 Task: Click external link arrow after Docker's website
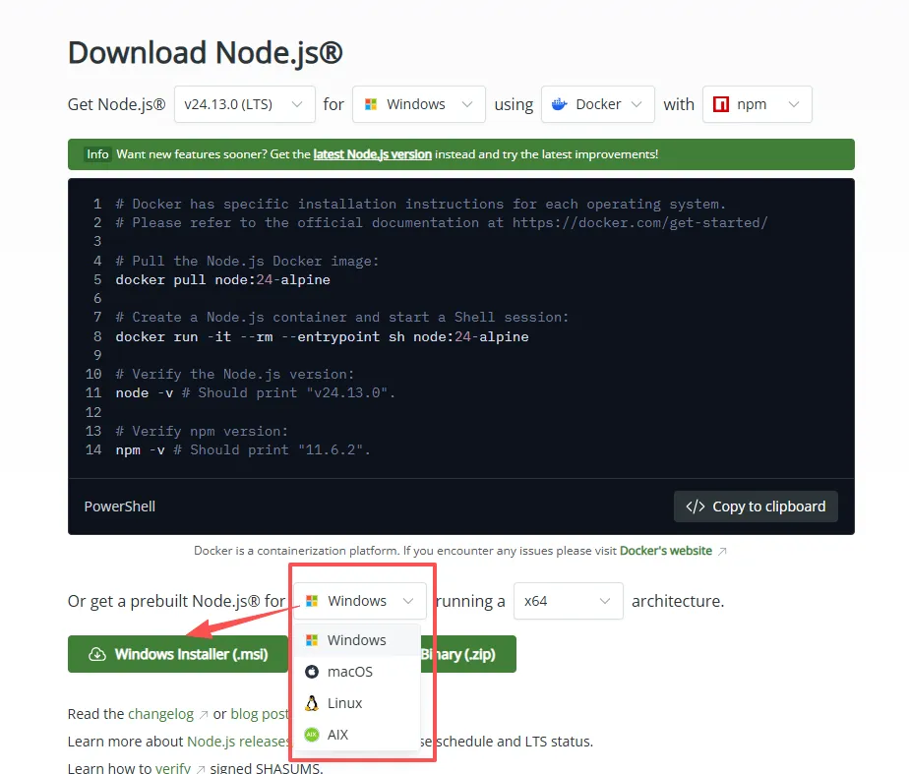point(722,551)
